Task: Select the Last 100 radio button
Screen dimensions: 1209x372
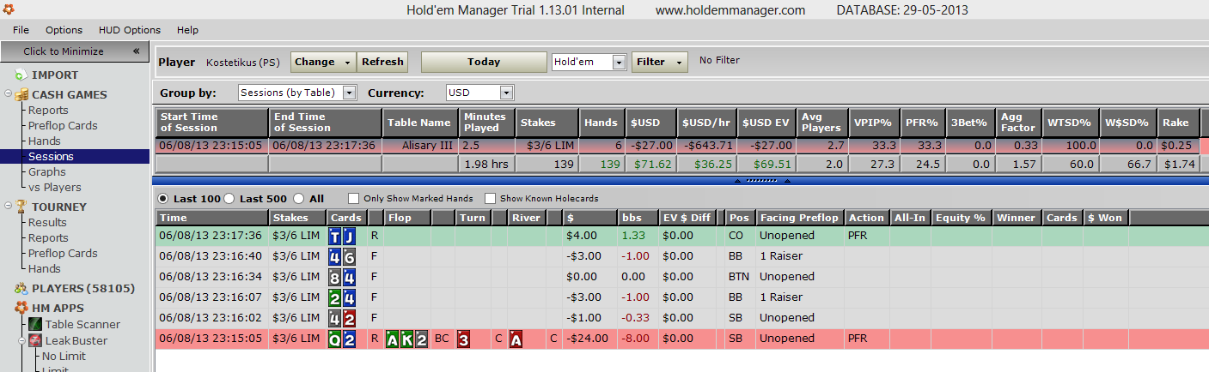Action: [x=163, y=199]
